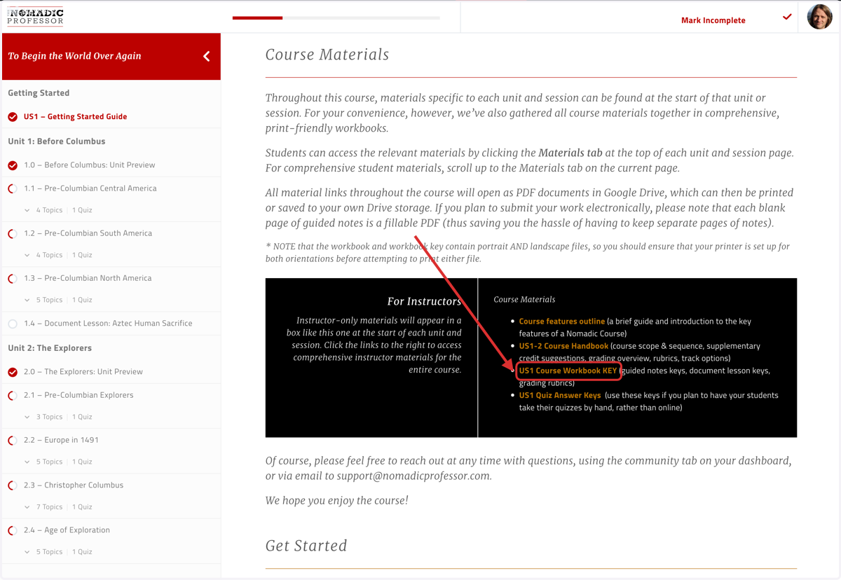This screenshot has height=580, width=841.
Task: Click the empty status circle for 1.4 Document Lesson
Action: (13, 324)
